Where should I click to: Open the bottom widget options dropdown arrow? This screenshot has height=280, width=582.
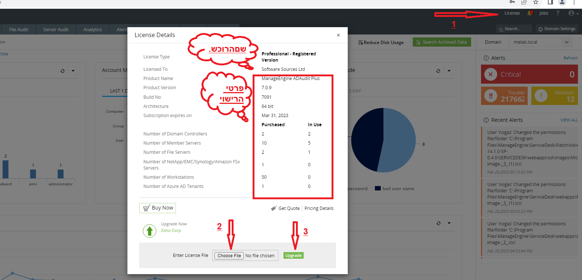click(x=449, y=223)
